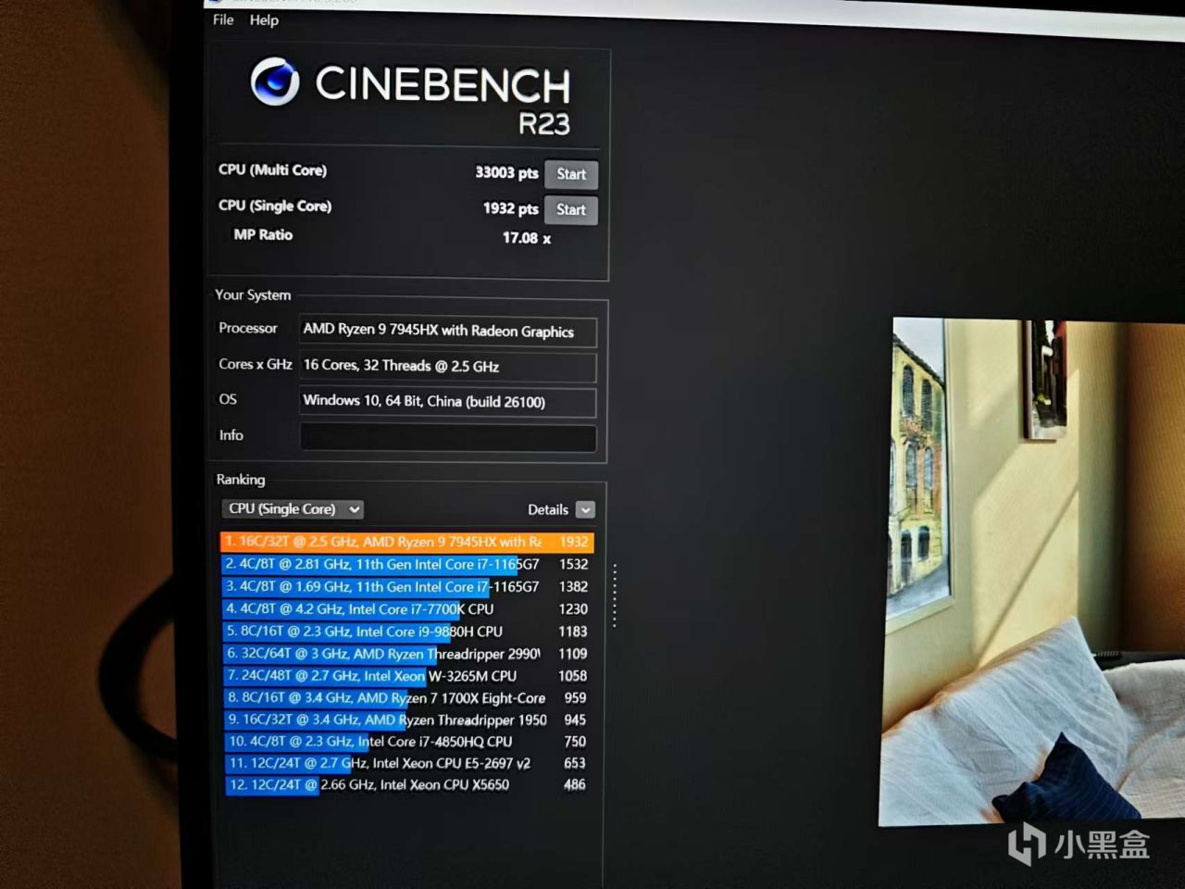The width and height of the screenshot is (1185, 889).
Task: Click the CPU (Single Core) test label
Action: point(275,207)
